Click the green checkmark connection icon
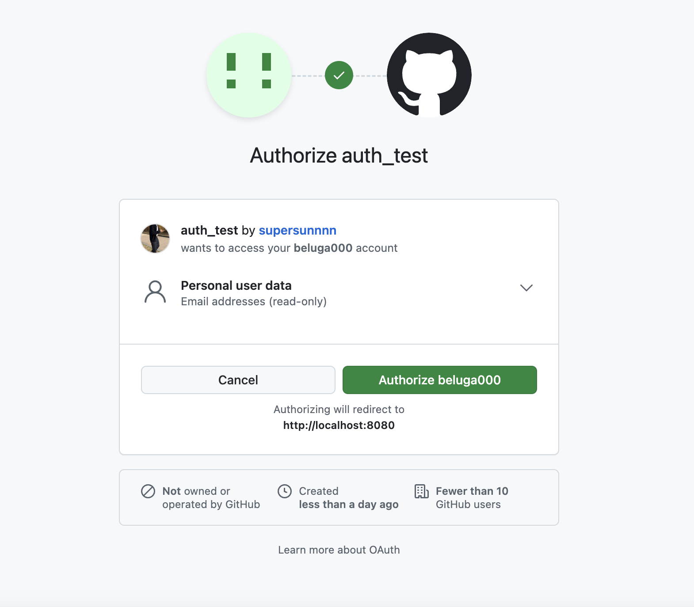The width and height of the screenshot is (694, 607). coord(339,75)
